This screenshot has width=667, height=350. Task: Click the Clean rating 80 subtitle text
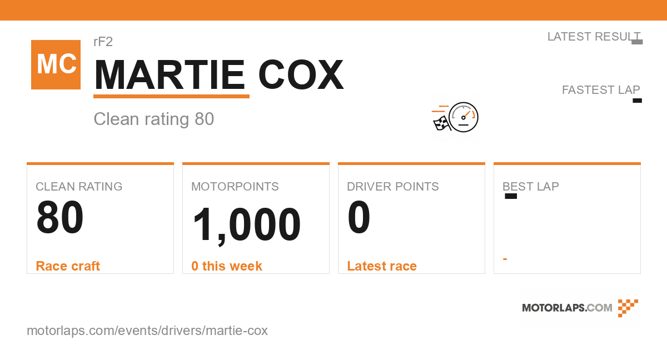tap(154, 119)
